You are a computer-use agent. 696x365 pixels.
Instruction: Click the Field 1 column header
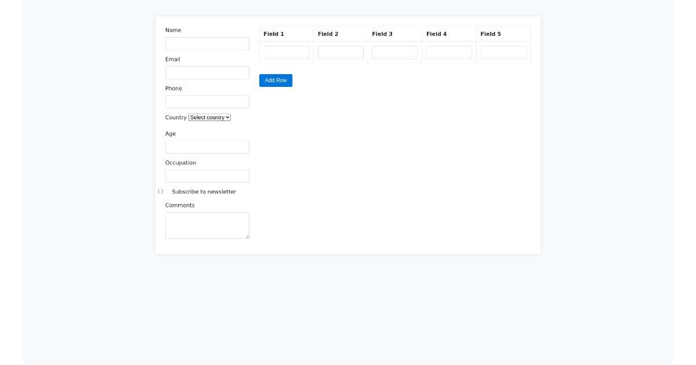click(274, 34)
